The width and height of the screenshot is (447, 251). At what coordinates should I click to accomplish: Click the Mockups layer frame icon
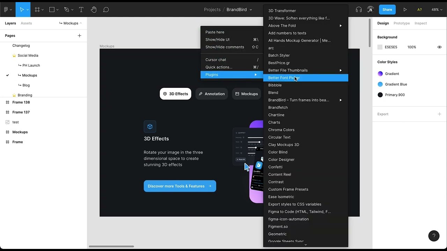(8, 132)
